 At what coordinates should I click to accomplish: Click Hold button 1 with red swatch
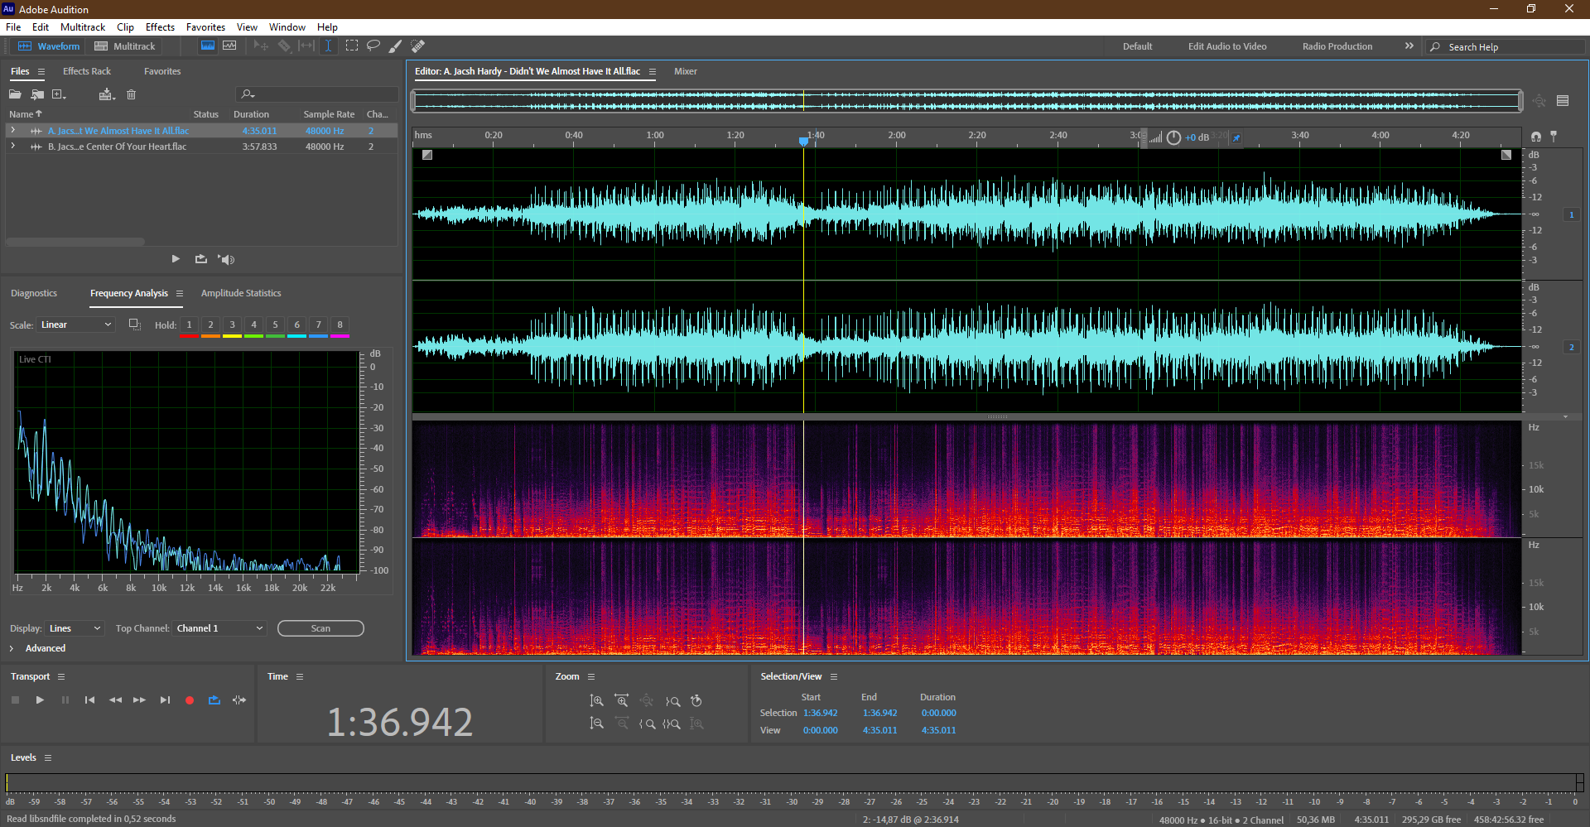click(189, 326)
